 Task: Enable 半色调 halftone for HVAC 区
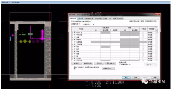point(143,32)
